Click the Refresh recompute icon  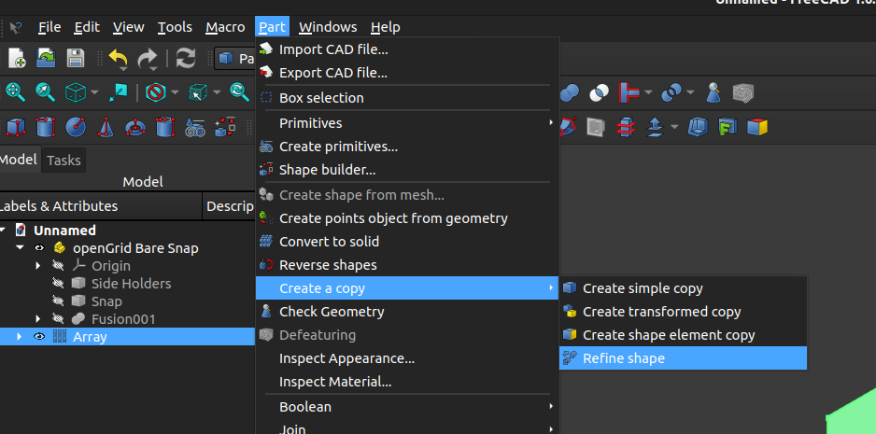click(186, 58)
